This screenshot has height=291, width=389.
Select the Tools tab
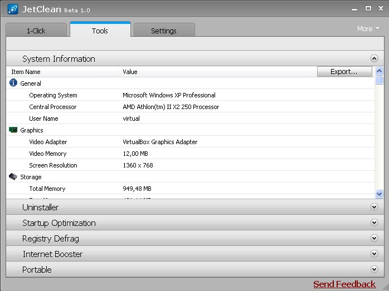100,29
